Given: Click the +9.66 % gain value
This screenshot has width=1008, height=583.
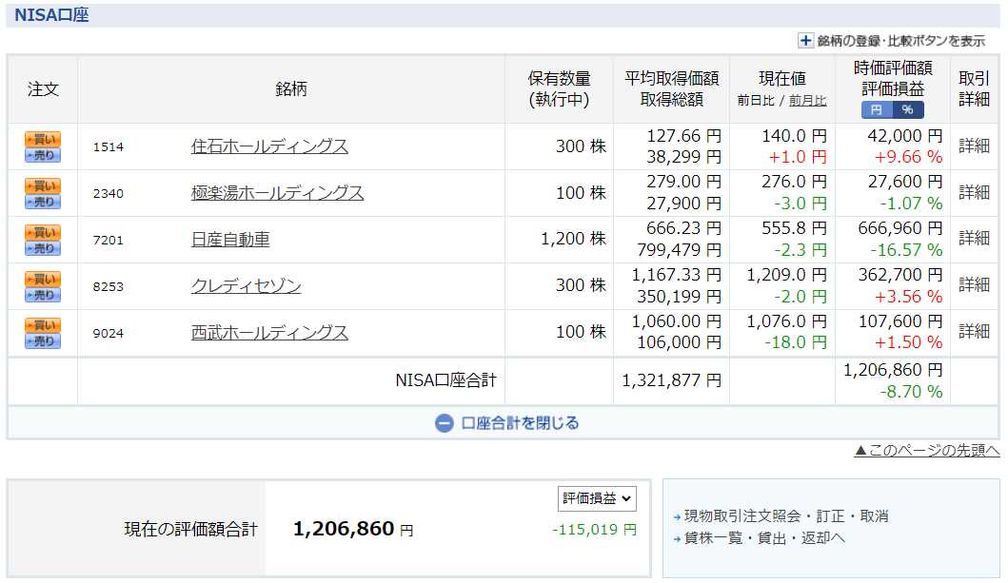Looking at the screenshot, I should click(908, 157).
